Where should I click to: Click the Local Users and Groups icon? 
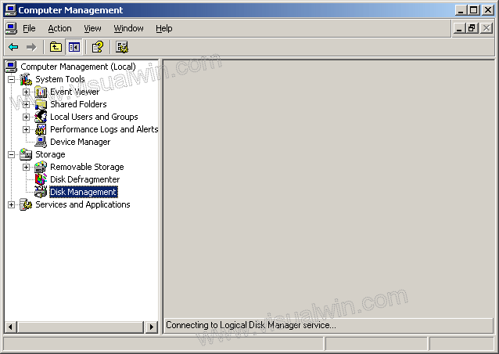(41, 117)
